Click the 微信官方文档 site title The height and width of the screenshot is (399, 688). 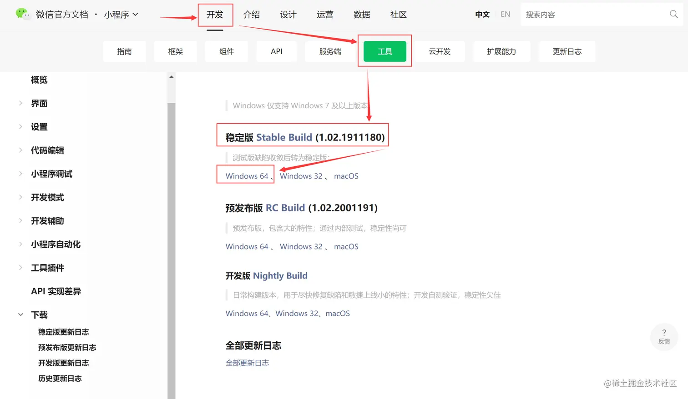click(62, 15)
